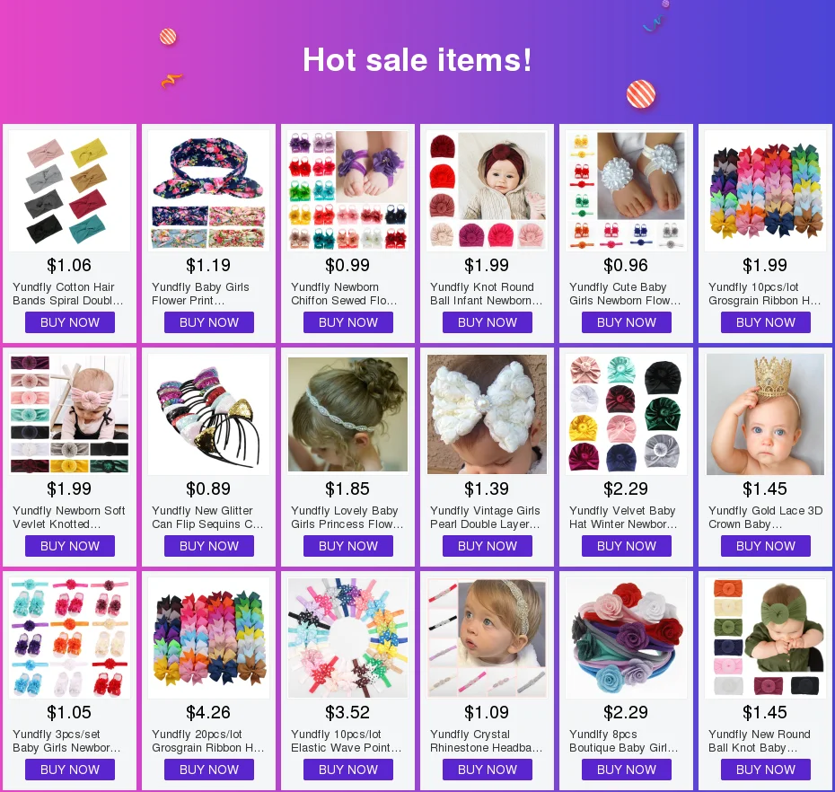Open the Cotton Hair Bands product image
This screenshot has height=792, width=835.
click(69, 190)
